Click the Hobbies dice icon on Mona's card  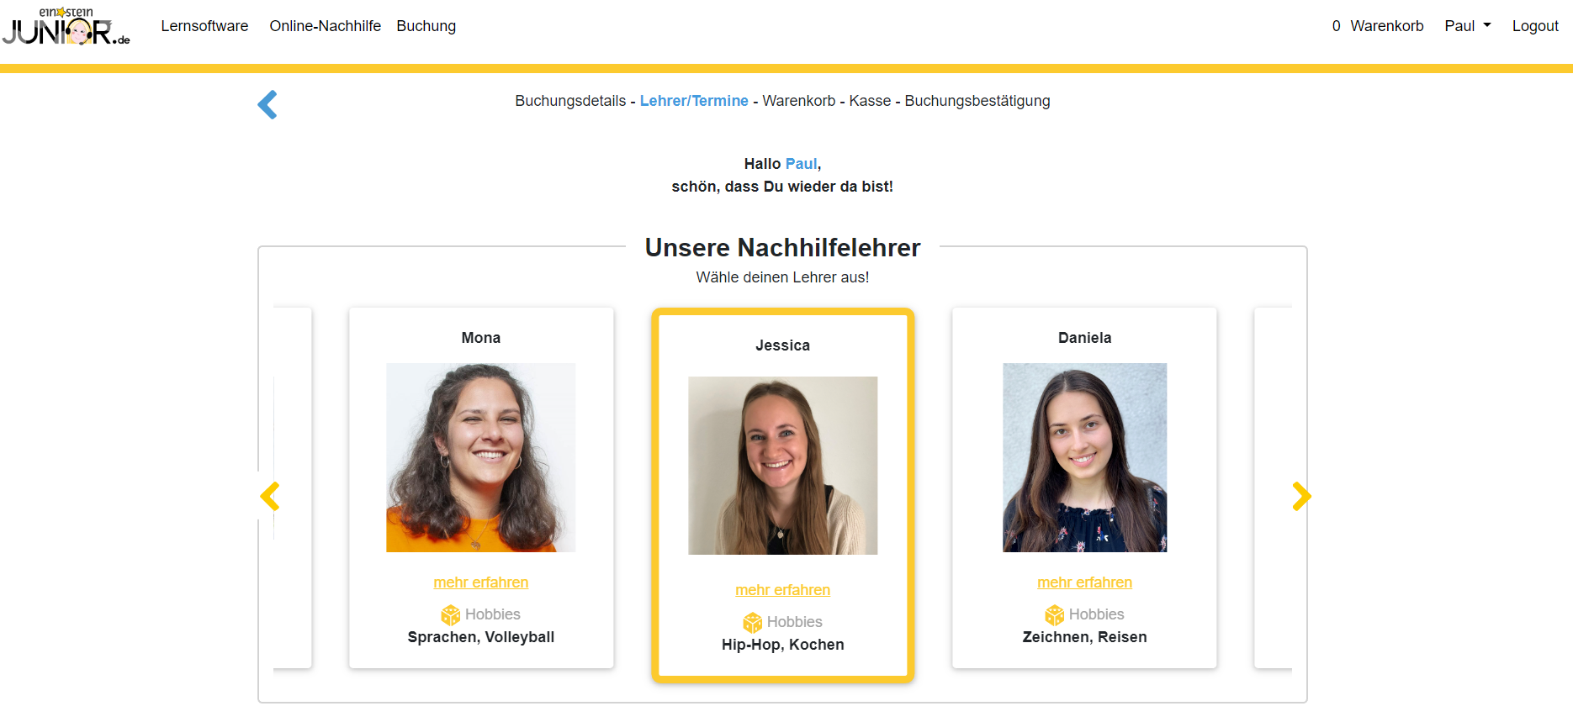(x=451, y=615)
